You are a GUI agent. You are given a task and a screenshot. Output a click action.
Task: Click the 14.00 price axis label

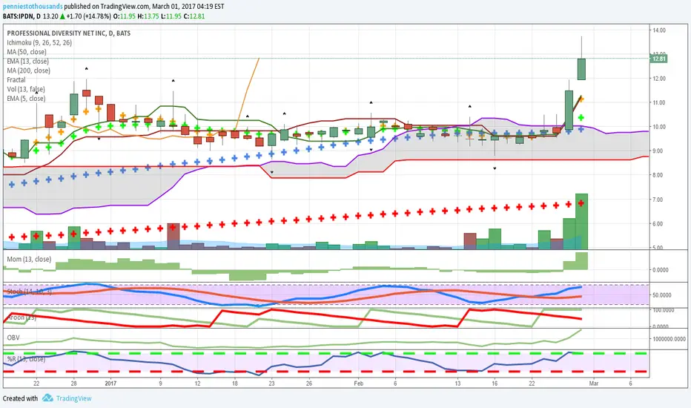659,30
